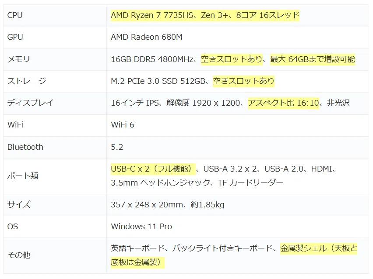Select the AMD Radeon 680M value
The width and height of the screenshot is (373, 279).
tap(147, 37)
